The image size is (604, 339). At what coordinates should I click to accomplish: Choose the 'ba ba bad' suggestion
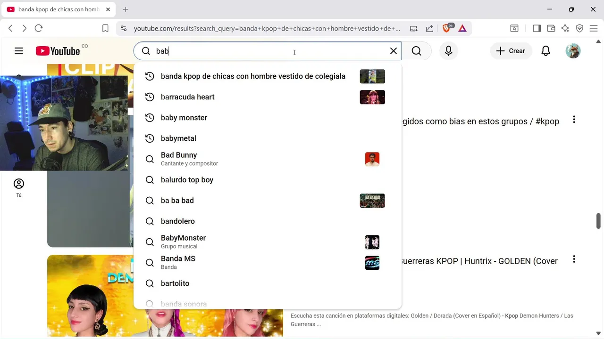(x=268, y=201)
